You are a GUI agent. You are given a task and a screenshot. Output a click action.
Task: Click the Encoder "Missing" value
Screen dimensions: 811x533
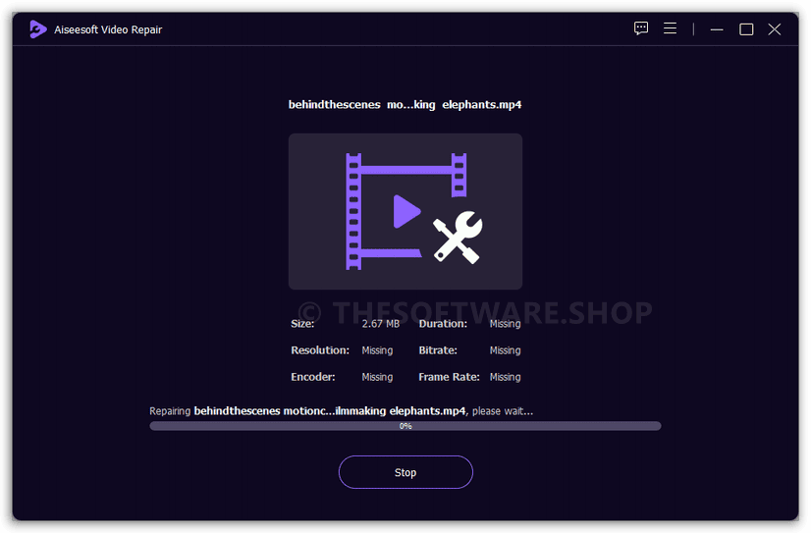click(377, 377)
